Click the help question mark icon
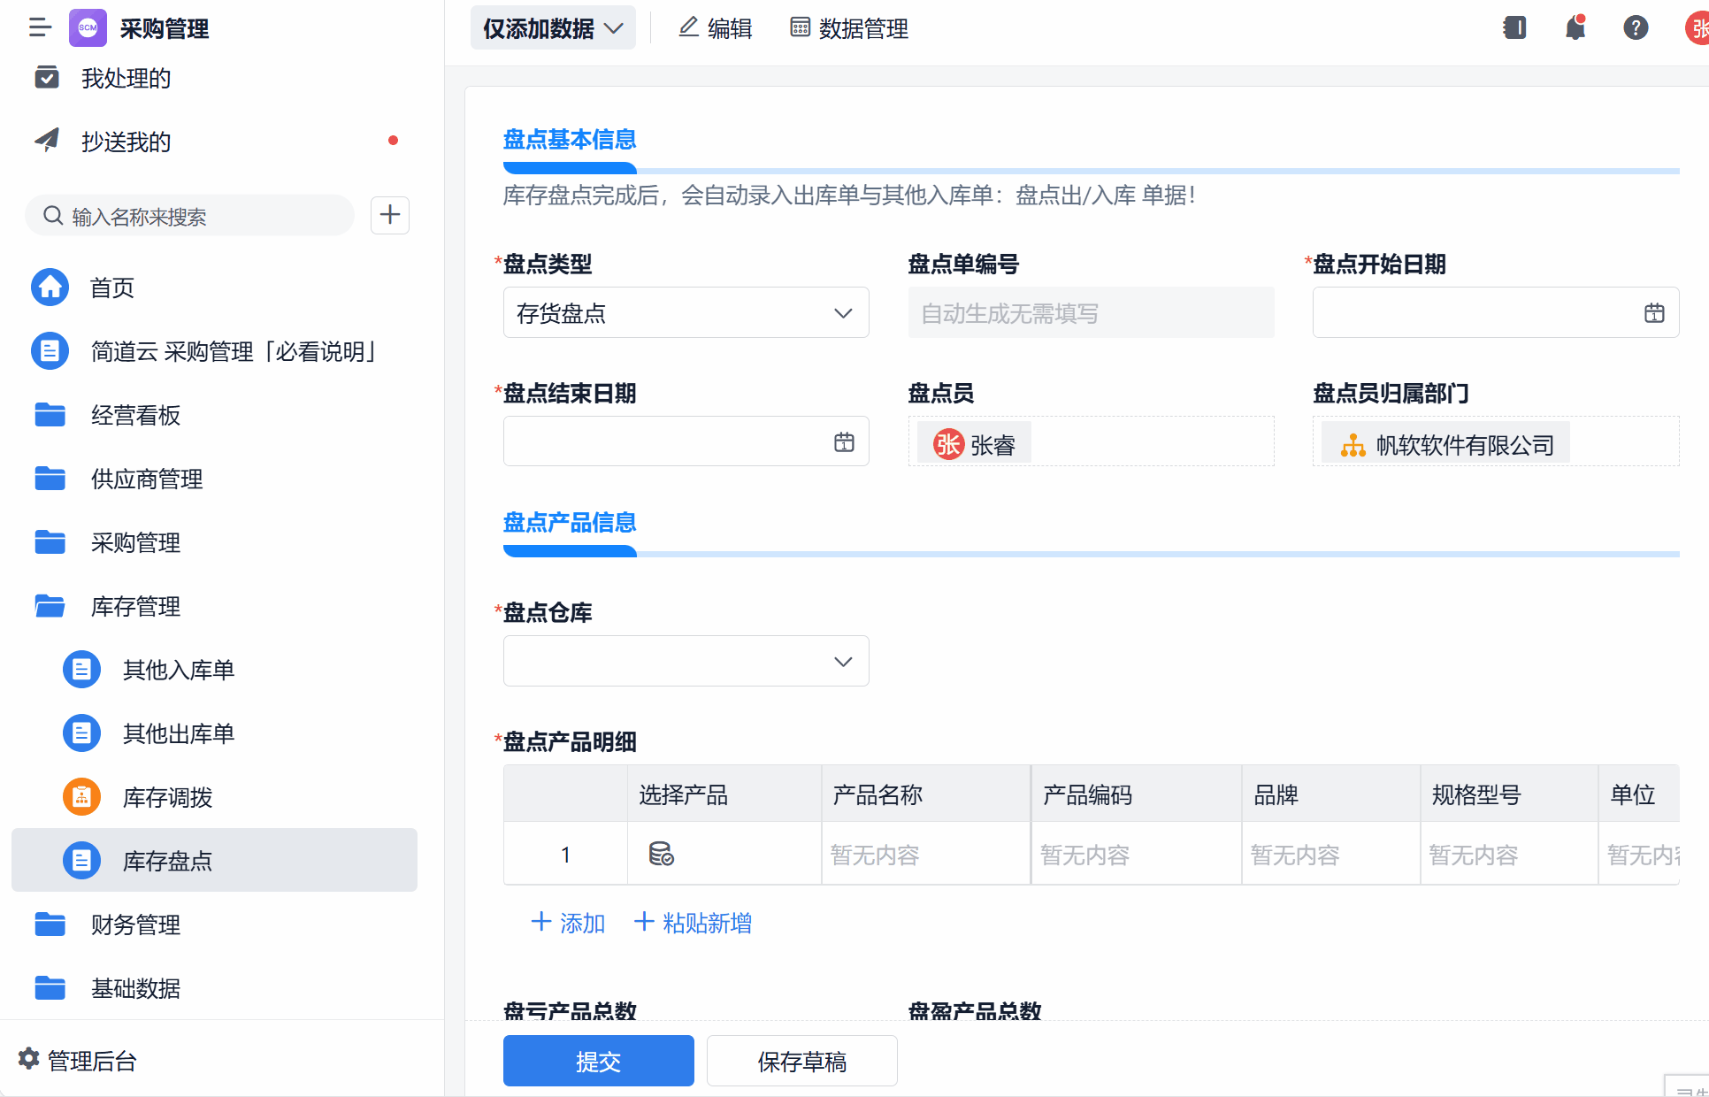The height and width of the screenshot is (1097, 1709). [x=1636, y=28]
